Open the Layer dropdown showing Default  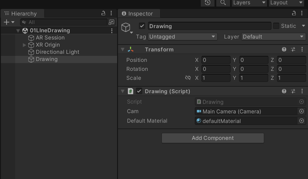click(274, 37)
